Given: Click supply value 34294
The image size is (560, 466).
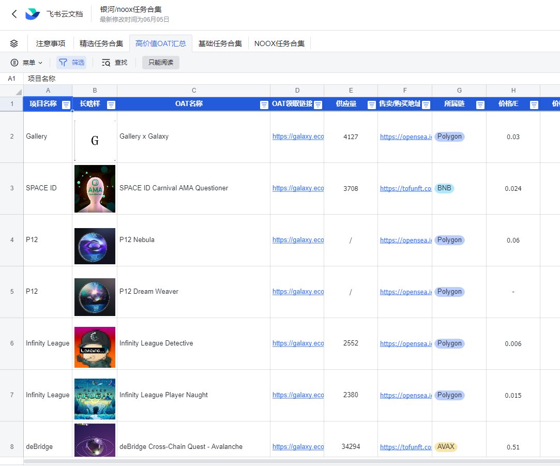Looking at the screenshot, I should 351,447.
